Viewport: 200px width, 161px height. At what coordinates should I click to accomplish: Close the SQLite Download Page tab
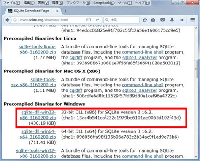point(57,11)
